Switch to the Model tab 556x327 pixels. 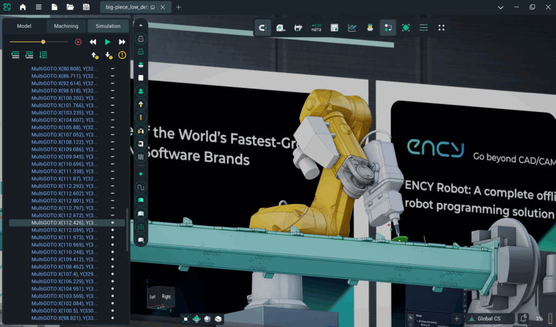coord(24,26)
